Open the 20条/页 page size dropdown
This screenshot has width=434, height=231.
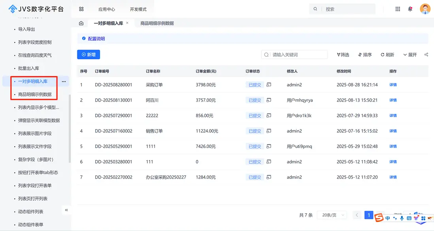332,215
